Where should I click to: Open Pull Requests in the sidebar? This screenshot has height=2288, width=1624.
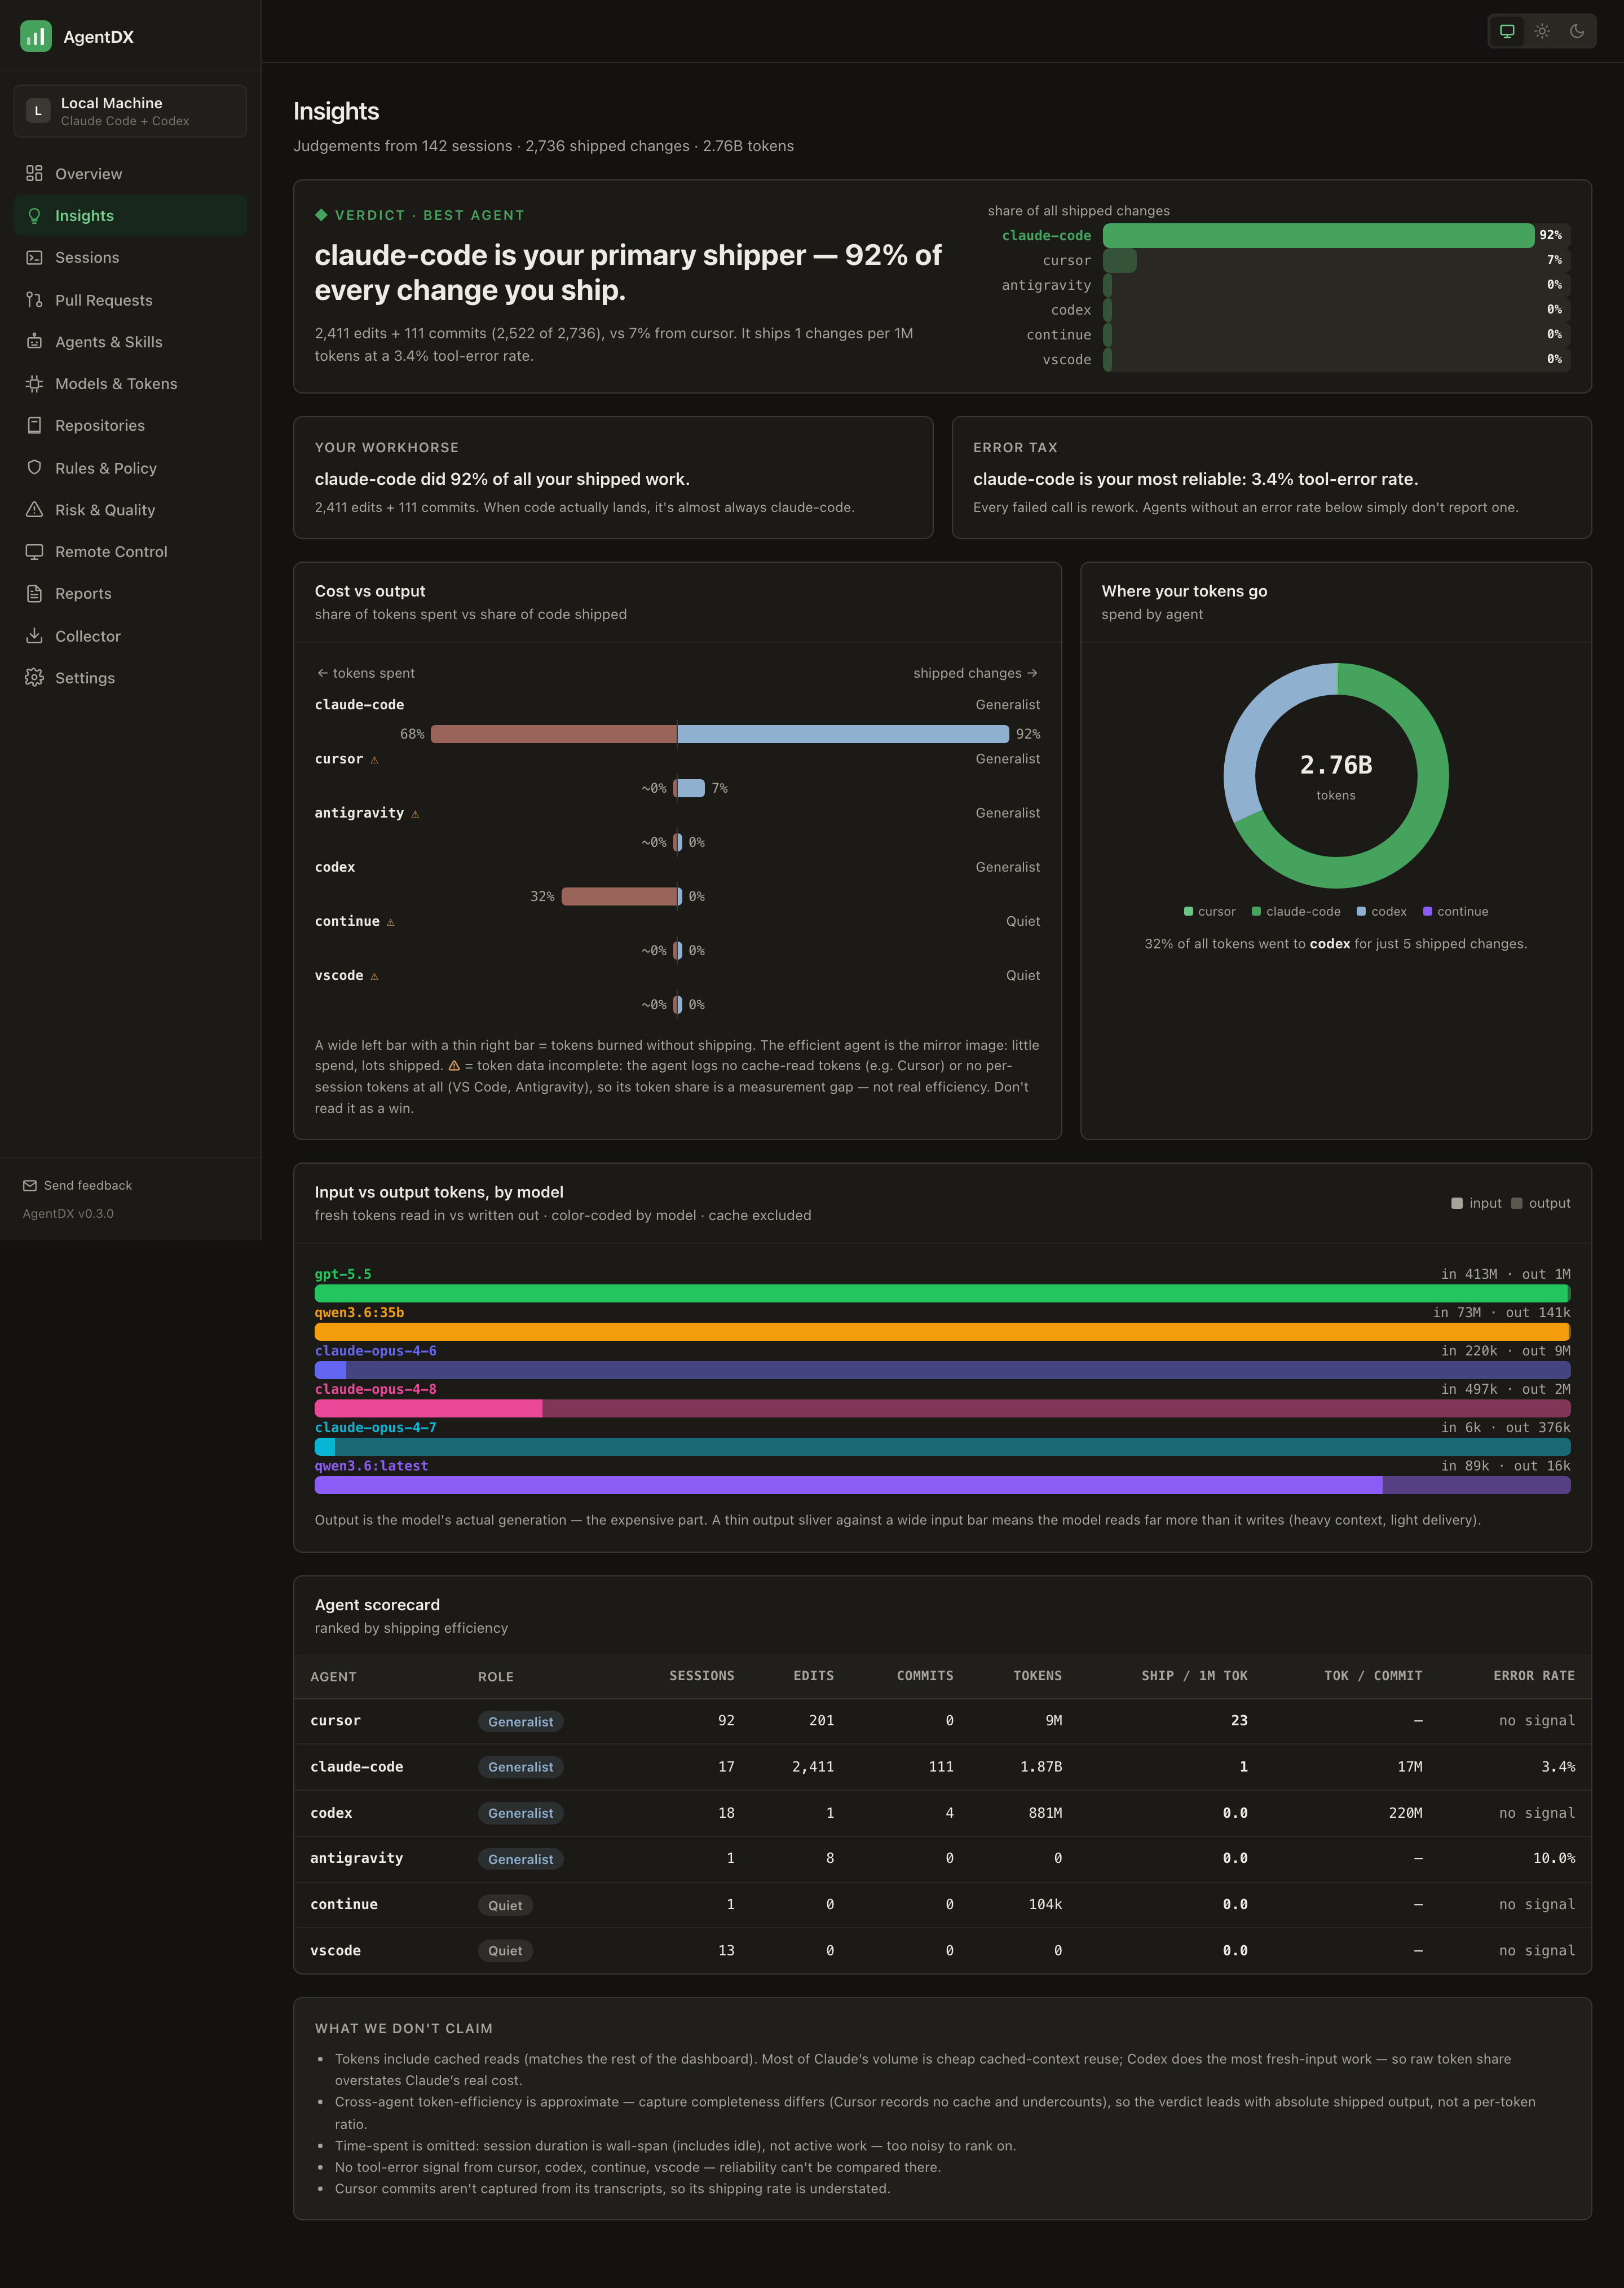tap(130, 300)
